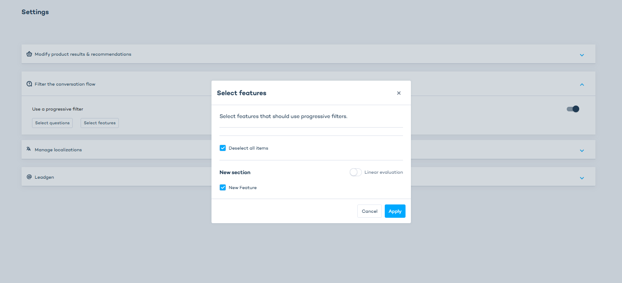Click the basket icon beside Modify product results
622x283 pixels.
coord(29,54)
